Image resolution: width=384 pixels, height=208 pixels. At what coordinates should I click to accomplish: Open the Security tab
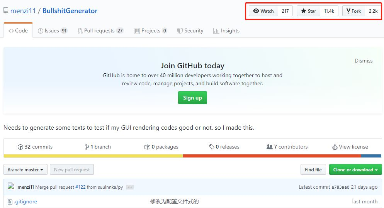(190, 30)
